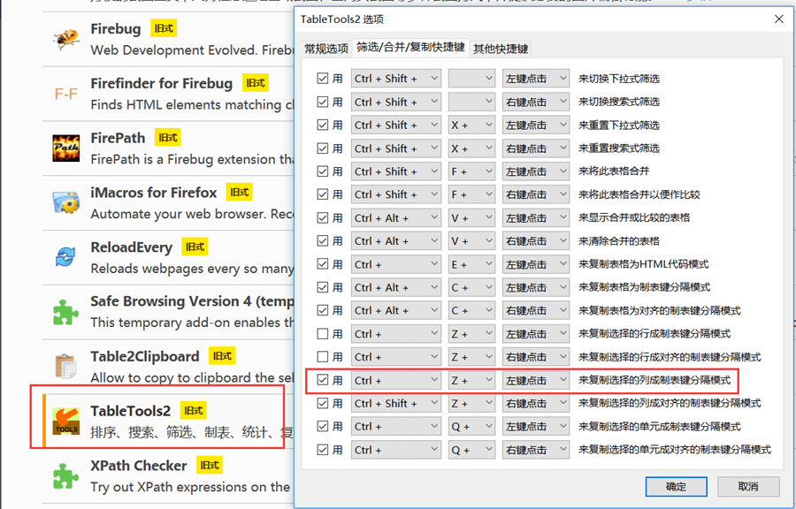This screenshot has height=509, width=796.
Task: Select the Firefinder for Firebug icon
Action: point(66,93)
